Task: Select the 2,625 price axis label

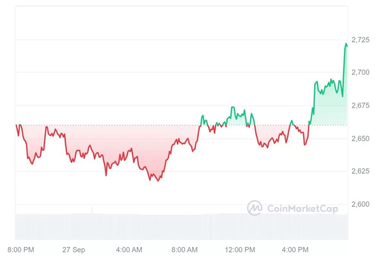Action: tap(360, 171)
